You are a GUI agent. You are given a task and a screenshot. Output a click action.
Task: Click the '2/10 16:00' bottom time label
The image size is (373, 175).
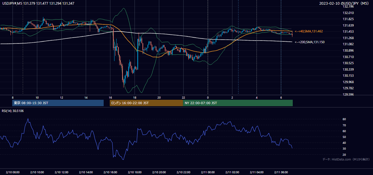[x=110, y=172]
